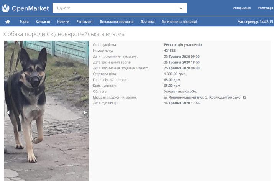Click the label Стартова ціна:
Screen dimensions: 274x181
click(105, 74)
